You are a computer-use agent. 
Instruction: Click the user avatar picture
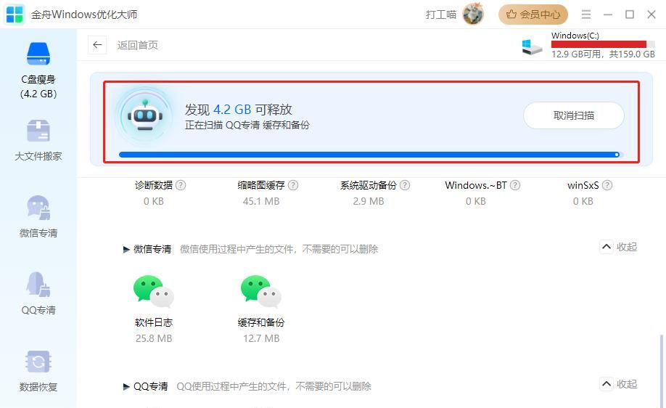473,14
